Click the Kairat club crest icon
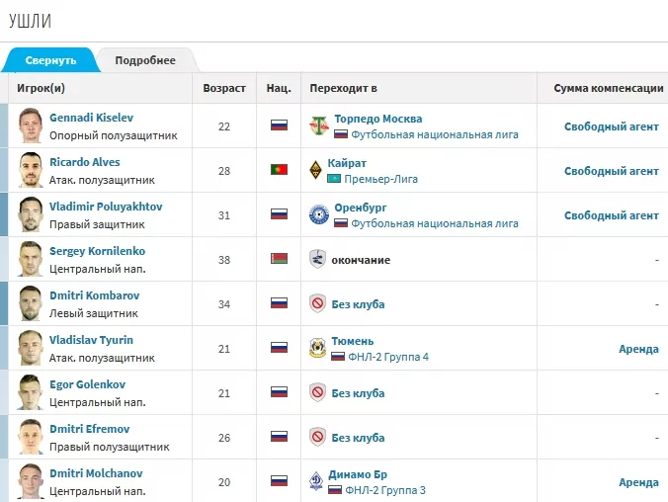Image resolution: width=668 pixels, height=502 pixels. click(x=317, y=170)
